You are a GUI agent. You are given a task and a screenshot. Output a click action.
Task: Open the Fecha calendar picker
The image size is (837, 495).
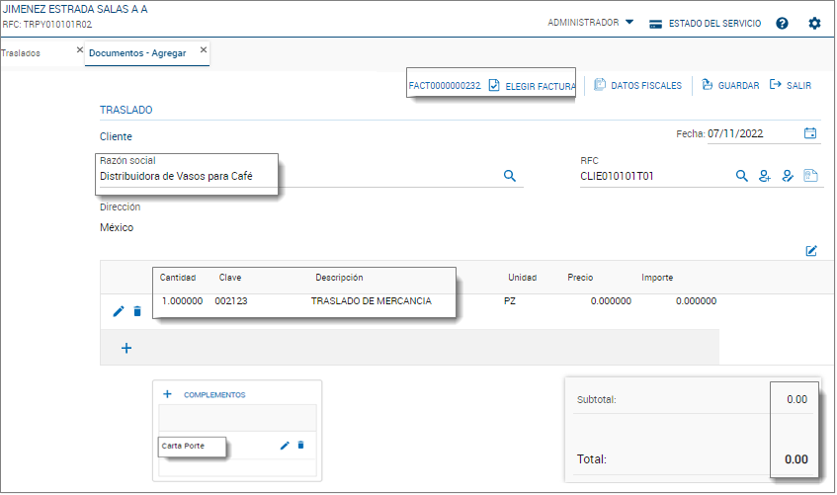(x=810, y=133)
